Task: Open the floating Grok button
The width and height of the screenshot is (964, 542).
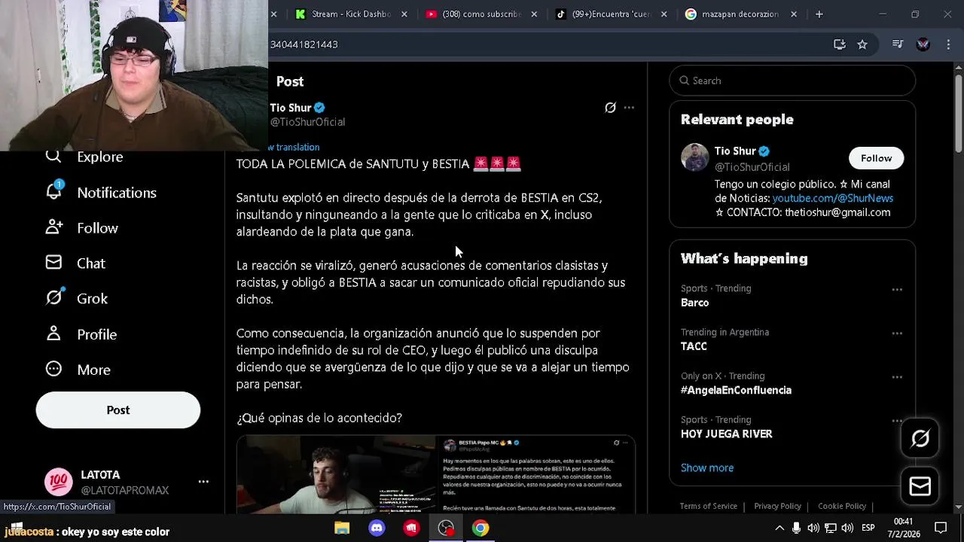Action: (920, 438)
